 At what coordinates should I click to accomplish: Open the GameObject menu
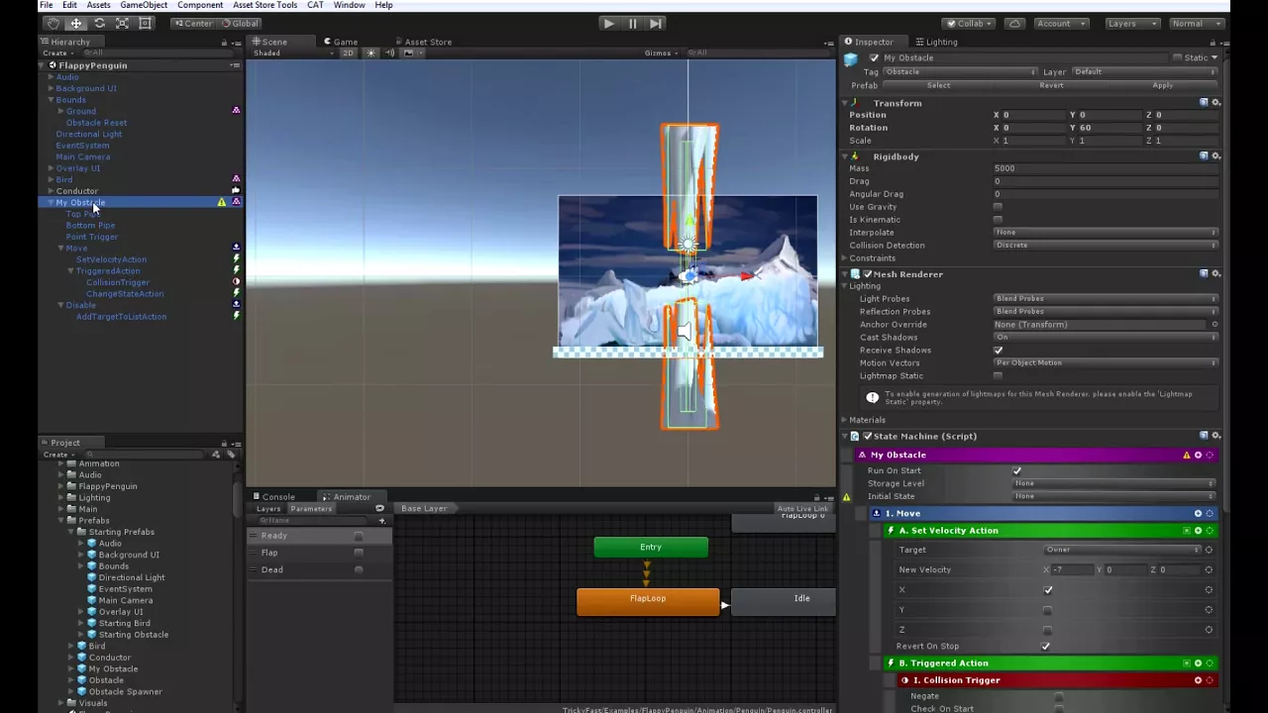(x=144, y=5)
